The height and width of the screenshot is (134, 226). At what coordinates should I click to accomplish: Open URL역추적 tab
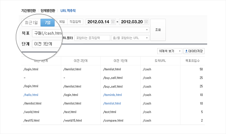(68, 11)
